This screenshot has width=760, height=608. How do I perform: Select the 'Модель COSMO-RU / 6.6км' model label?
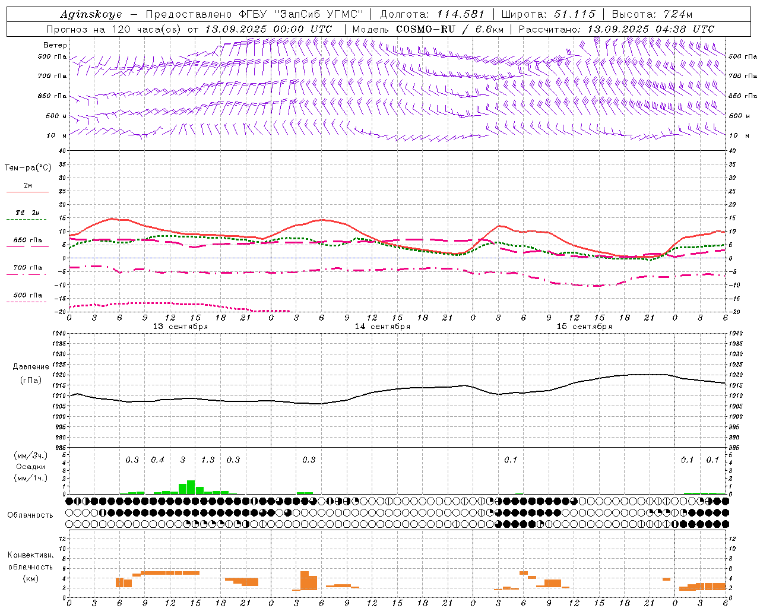tap(428, 29)
